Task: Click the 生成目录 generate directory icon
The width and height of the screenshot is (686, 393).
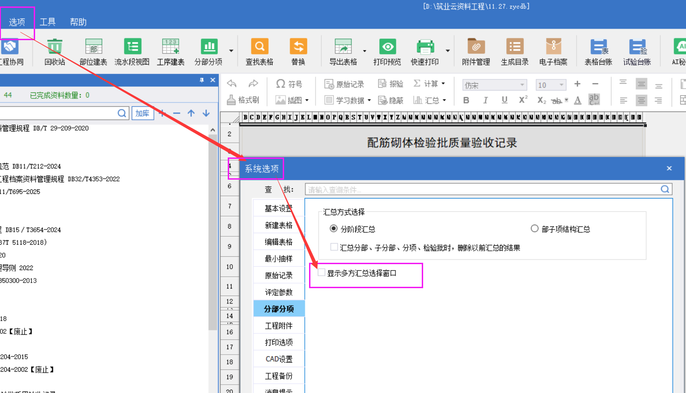Action: (515, 52)
